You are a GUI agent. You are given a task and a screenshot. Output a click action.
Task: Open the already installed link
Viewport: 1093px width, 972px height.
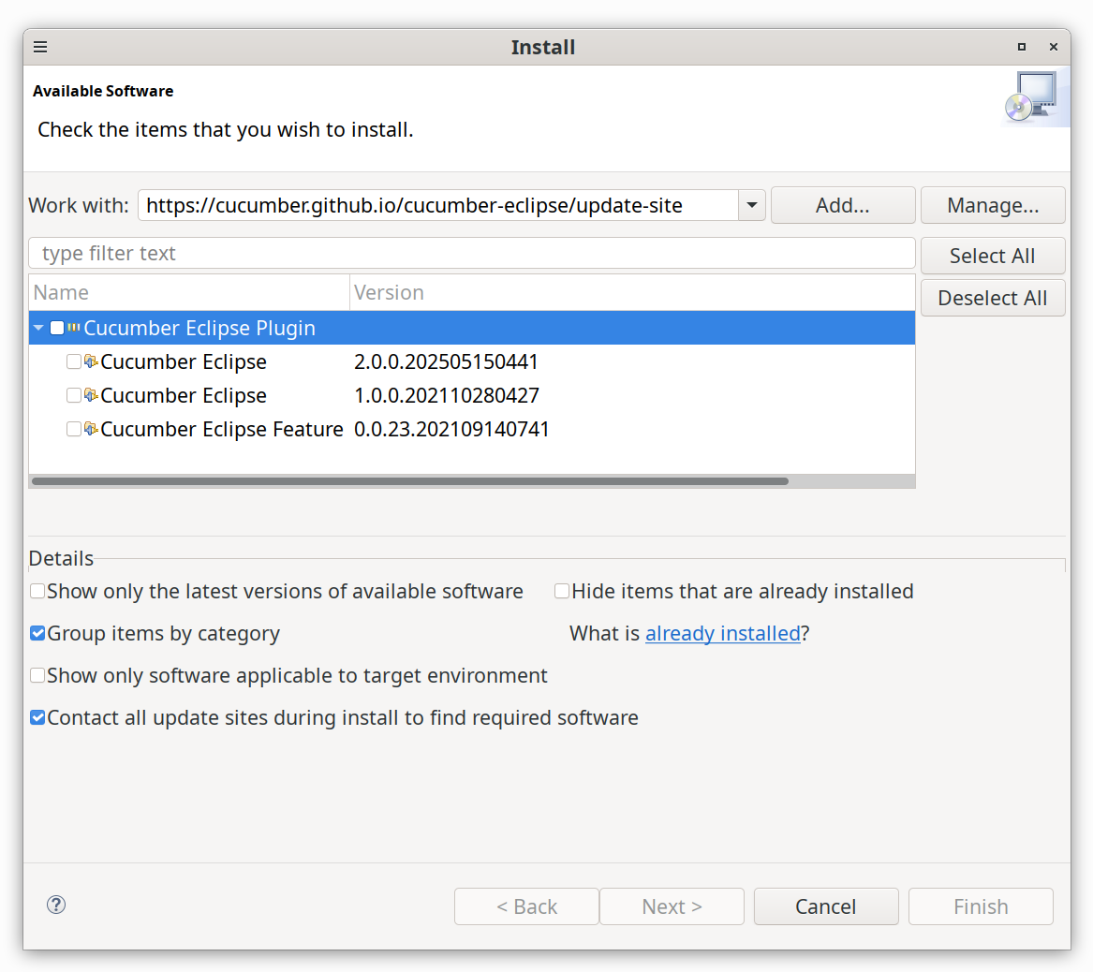[x=722, y=633]
